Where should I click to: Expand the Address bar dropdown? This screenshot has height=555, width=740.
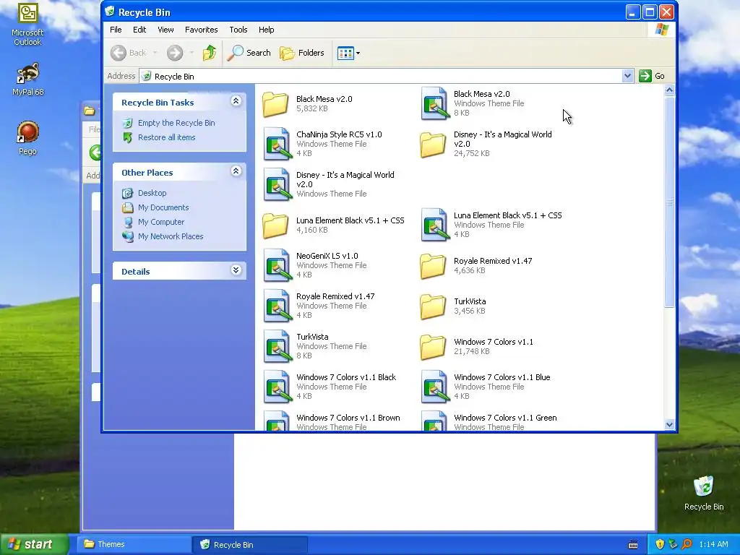627,76
